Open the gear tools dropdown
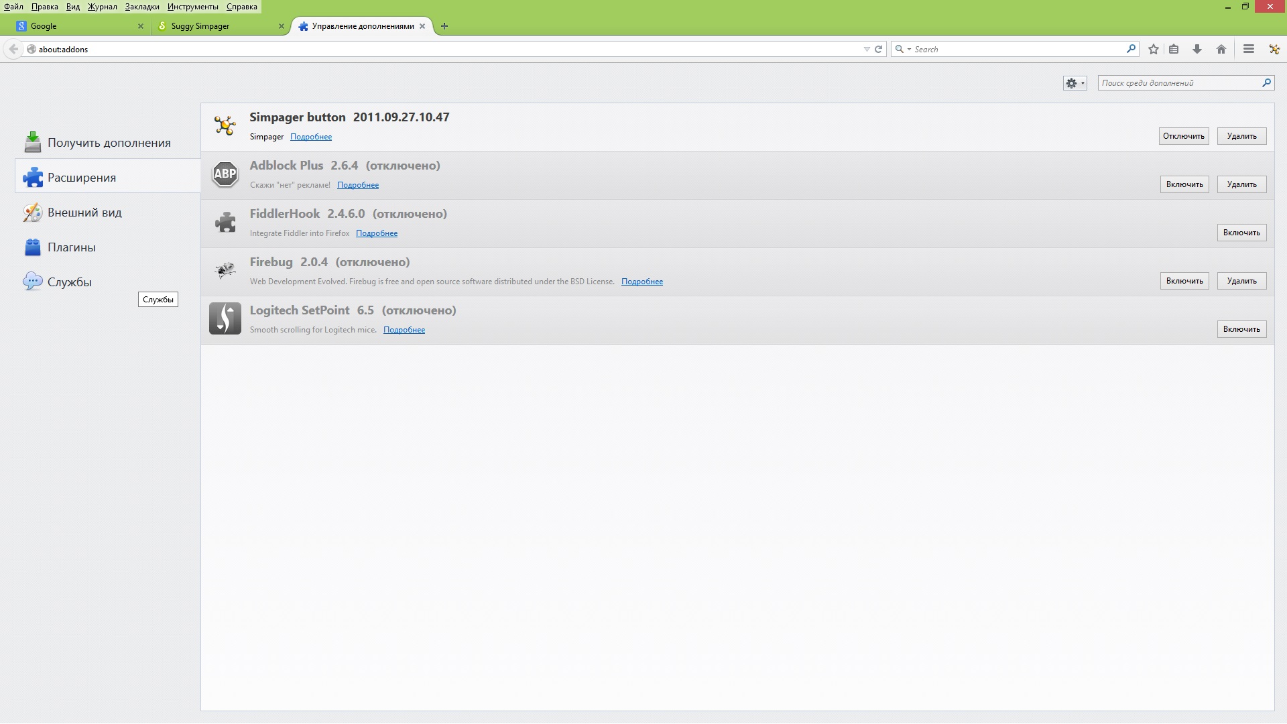The height and width of the screenshot is (724, 1287). point(1075,83)
